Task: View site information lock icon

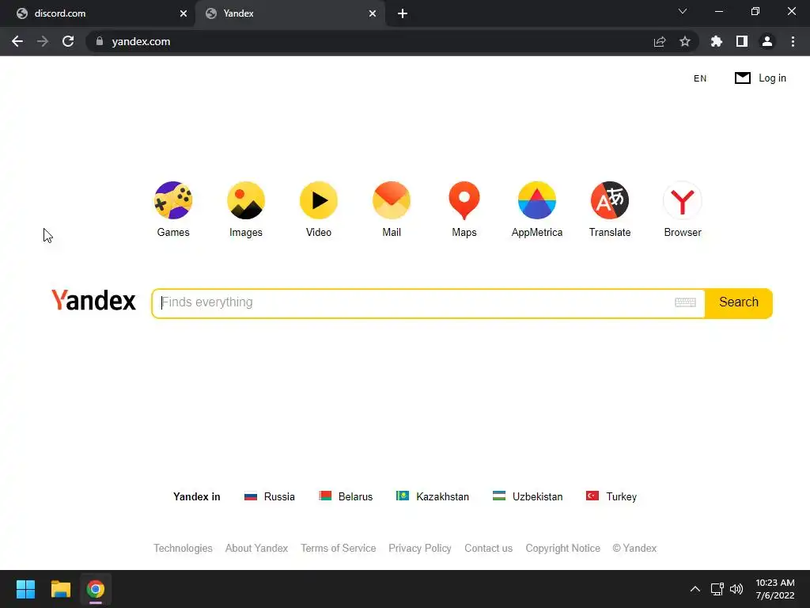Action: 100,41
